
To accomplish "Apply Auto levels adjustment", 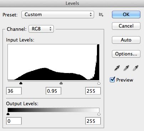I will (x=126, y=40).
